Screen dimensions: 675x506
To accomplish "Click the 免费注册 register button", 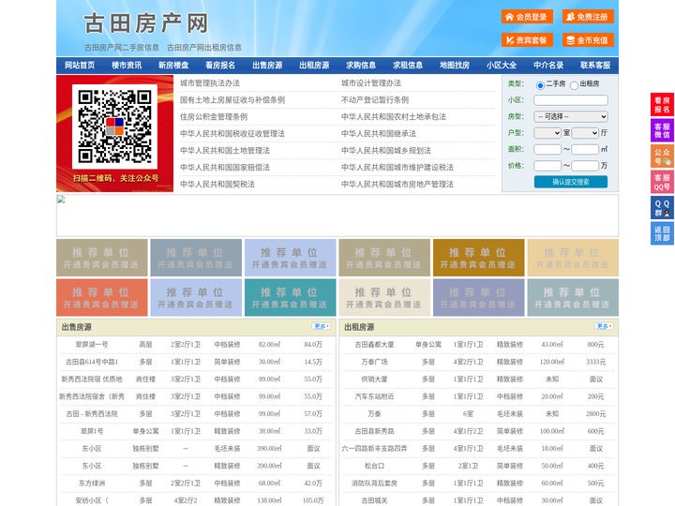I will [x=588, y=17].
